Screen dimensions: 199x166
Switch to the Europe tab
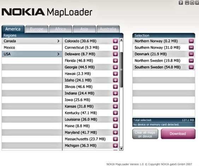click(37, 29)
